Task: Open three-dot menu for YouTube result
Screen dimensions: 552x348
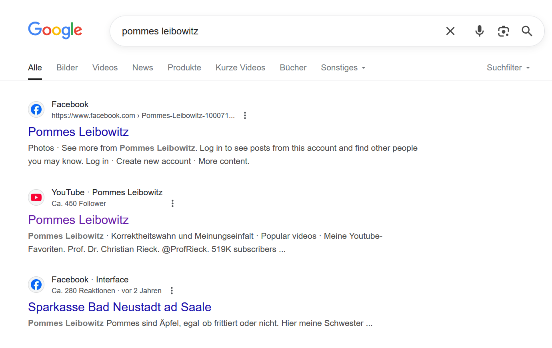Action: (x=172, y=204)
